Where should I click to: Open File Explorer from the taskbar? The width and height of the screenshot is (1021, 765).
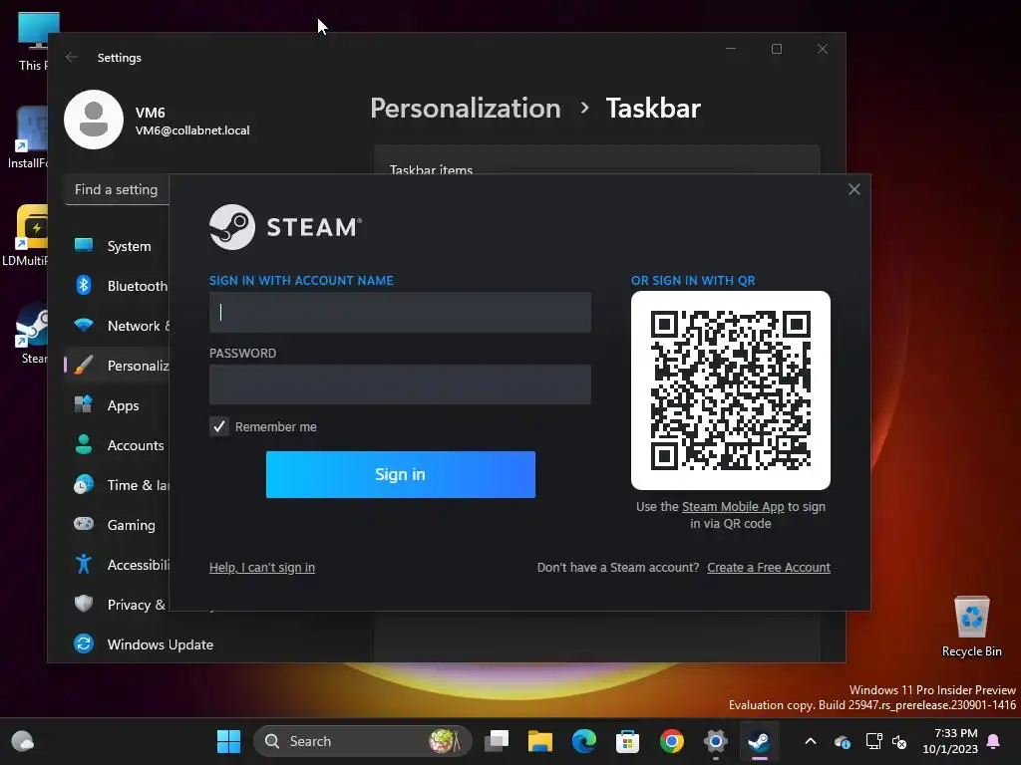point(539,741)
